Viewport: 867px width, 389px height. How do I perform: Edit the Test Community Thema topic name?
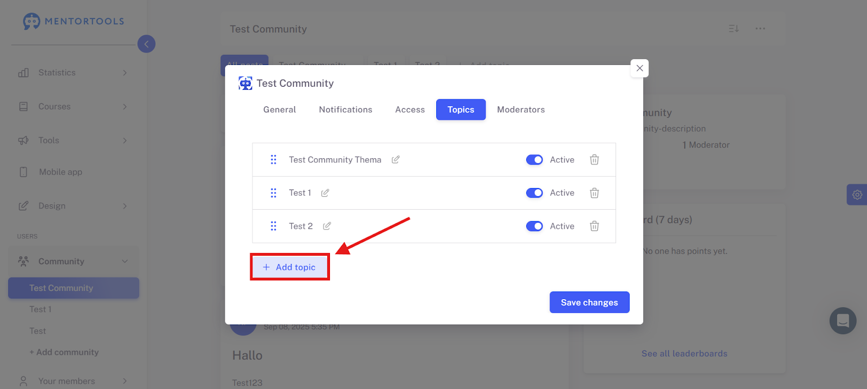(x=396, y=159)
